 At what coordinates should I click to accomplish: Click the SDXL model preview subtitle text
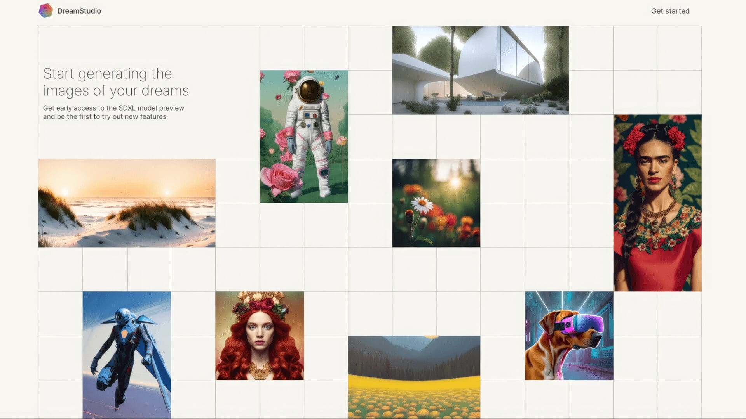[x=113, y=112]
